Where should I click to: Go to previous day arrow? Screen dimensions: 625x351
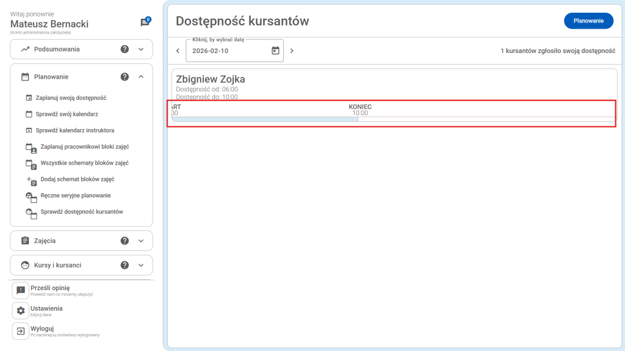coord(178,51)
